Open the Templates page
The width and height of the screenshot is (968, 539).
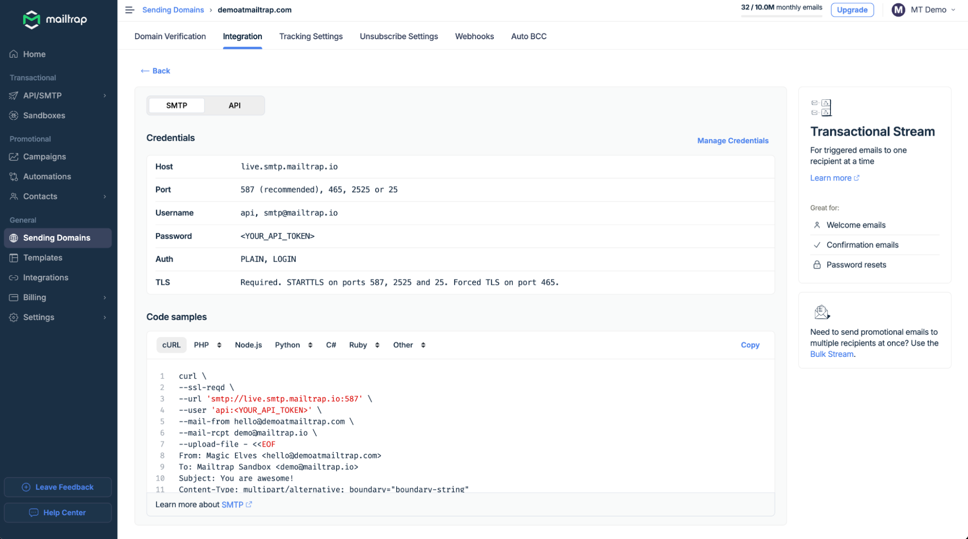point(43,258)
